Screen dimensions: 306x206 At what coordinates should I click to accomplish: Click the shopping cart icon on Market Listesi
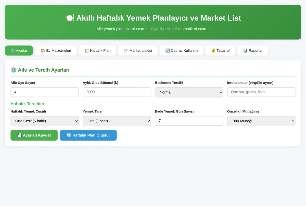(x=126, y=51)
